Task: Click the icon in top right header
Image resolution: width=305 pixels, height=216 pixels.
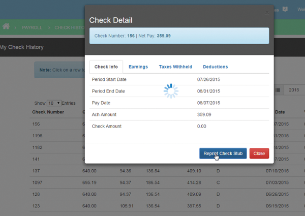Action: 285,9
